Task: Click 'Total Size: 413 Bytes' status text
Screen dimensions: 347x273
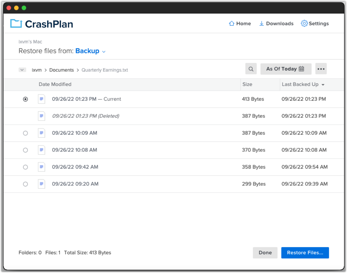Action: coord(88,253)
